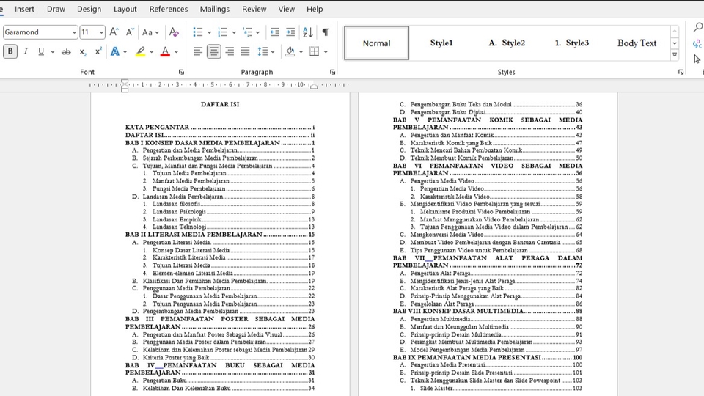
Task: Apply the Body Text style
Action: pyautogui.click(x=637, y=43)
